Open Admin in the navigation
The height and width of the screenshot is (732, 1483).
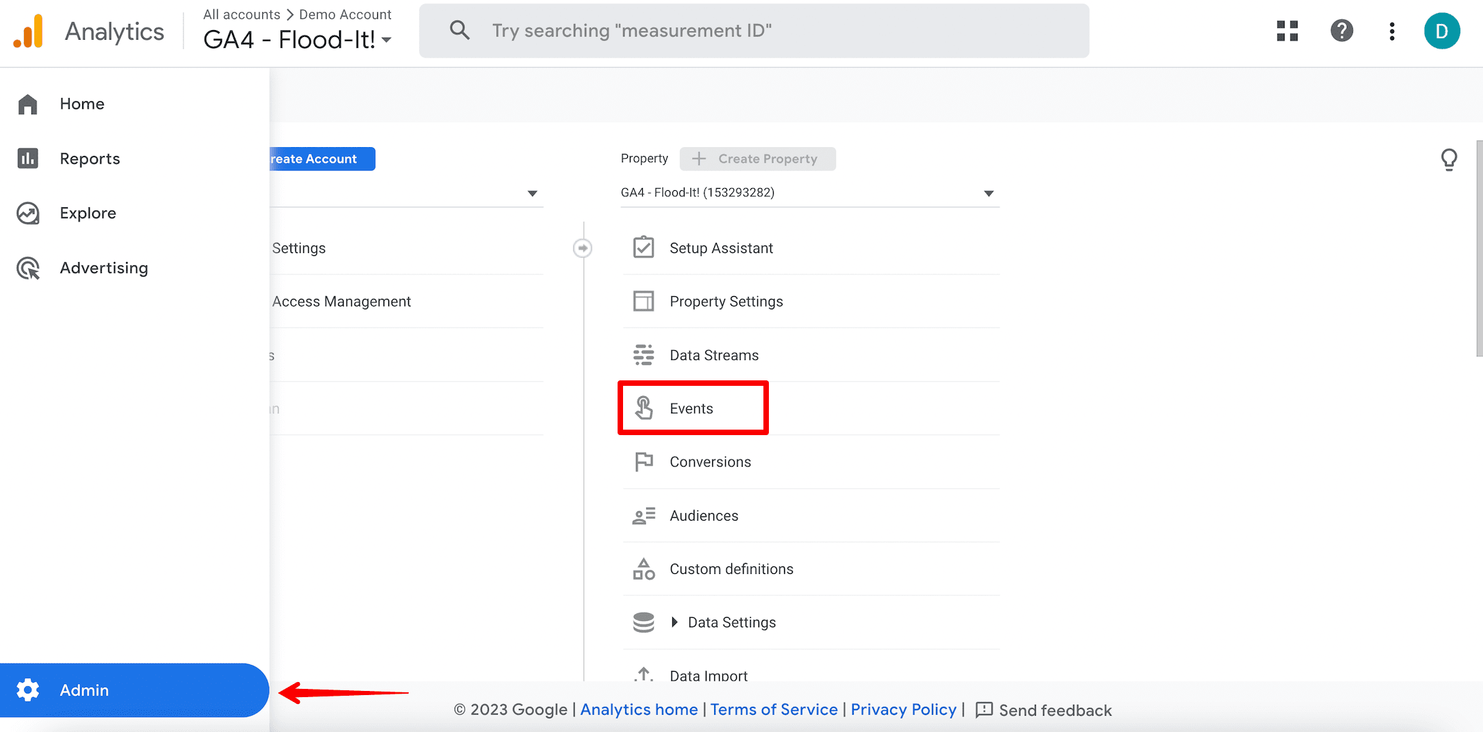click(x=134, y=690)
